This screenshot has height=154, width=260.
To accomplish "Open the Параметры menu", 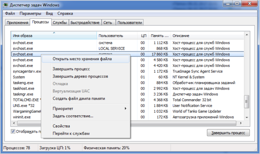I will point(30,14).
